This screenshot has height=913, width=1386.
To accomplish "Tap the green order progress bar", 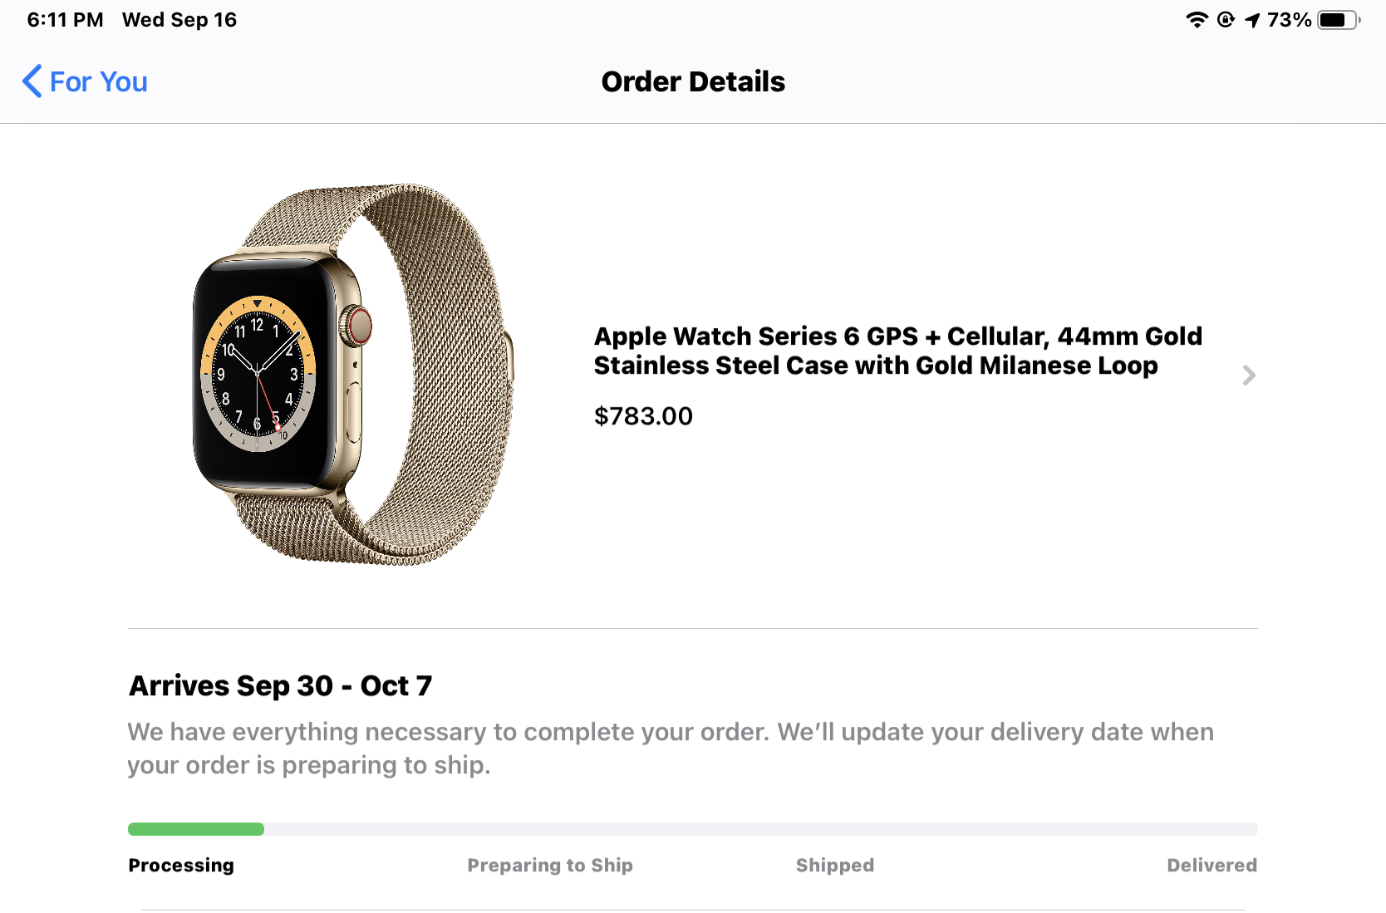I will pyautogui.click(x=196, y=829).
